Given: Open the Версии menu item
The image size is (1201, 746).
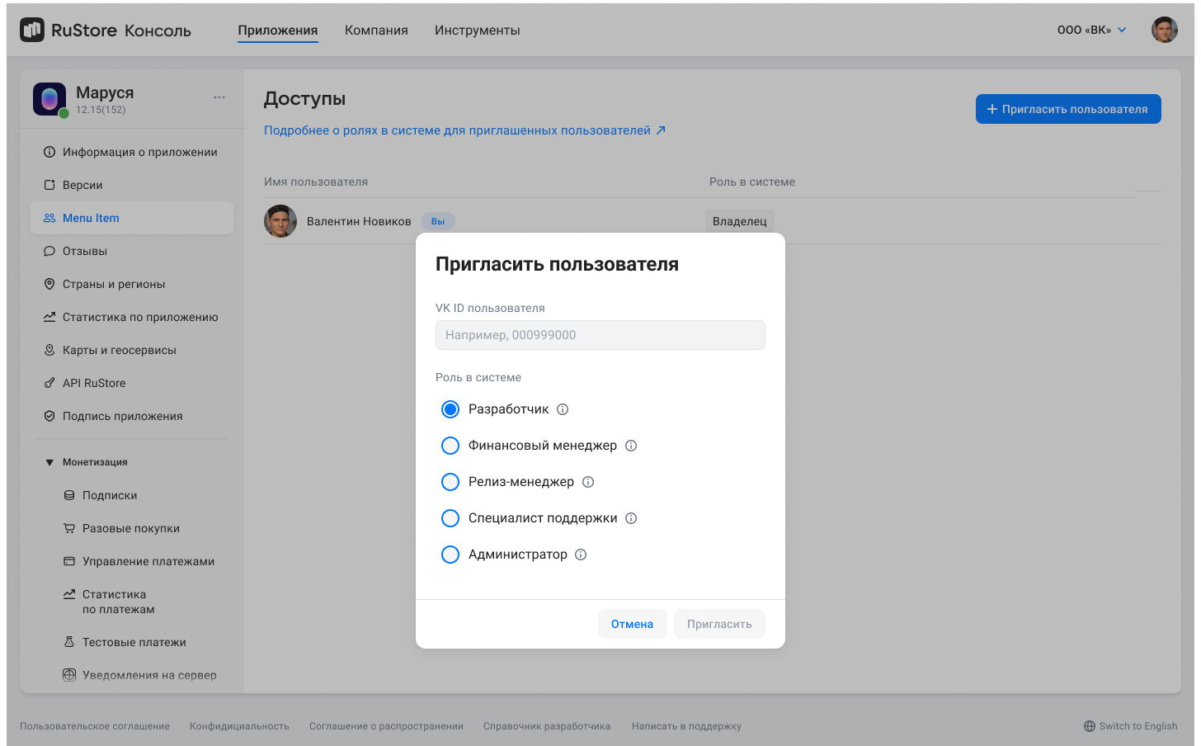Looking at the screenshot, I should point(132,185).
